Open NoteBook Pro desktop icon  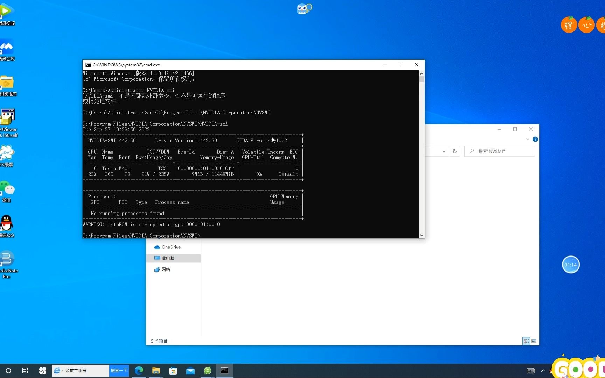(8, 265)
